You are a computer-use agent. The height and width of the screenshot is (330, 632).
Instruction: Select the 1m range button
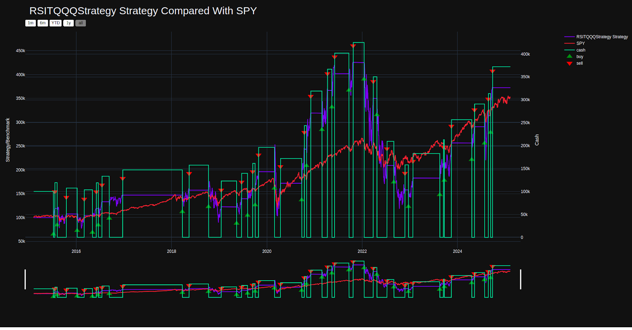coord(30,23)
